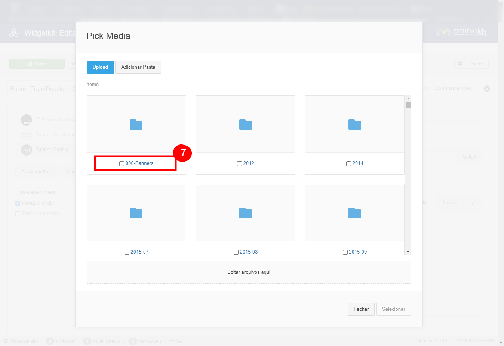Open the 2015-07 folder icon
504x346 pixels.
point(136,213)
